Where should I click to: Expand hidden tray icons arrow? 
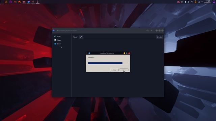pyautogui.click(x=202, y=2)
